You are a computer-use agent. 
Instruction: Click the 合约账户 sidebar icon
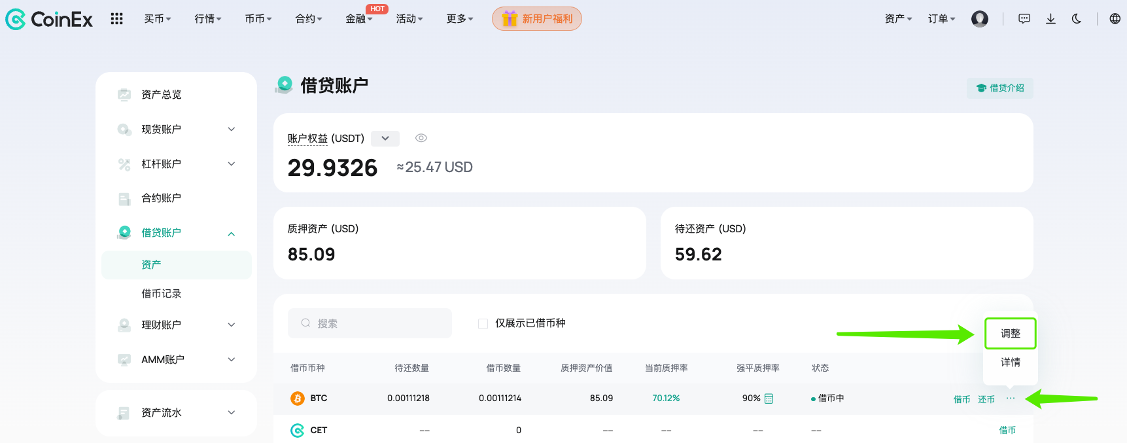124,198
